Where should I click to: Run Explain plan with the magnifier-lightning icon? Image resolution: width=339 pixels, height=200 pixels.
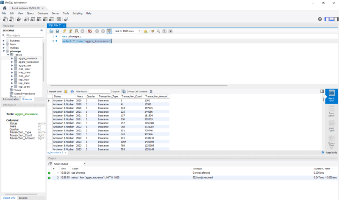point(77,31)
